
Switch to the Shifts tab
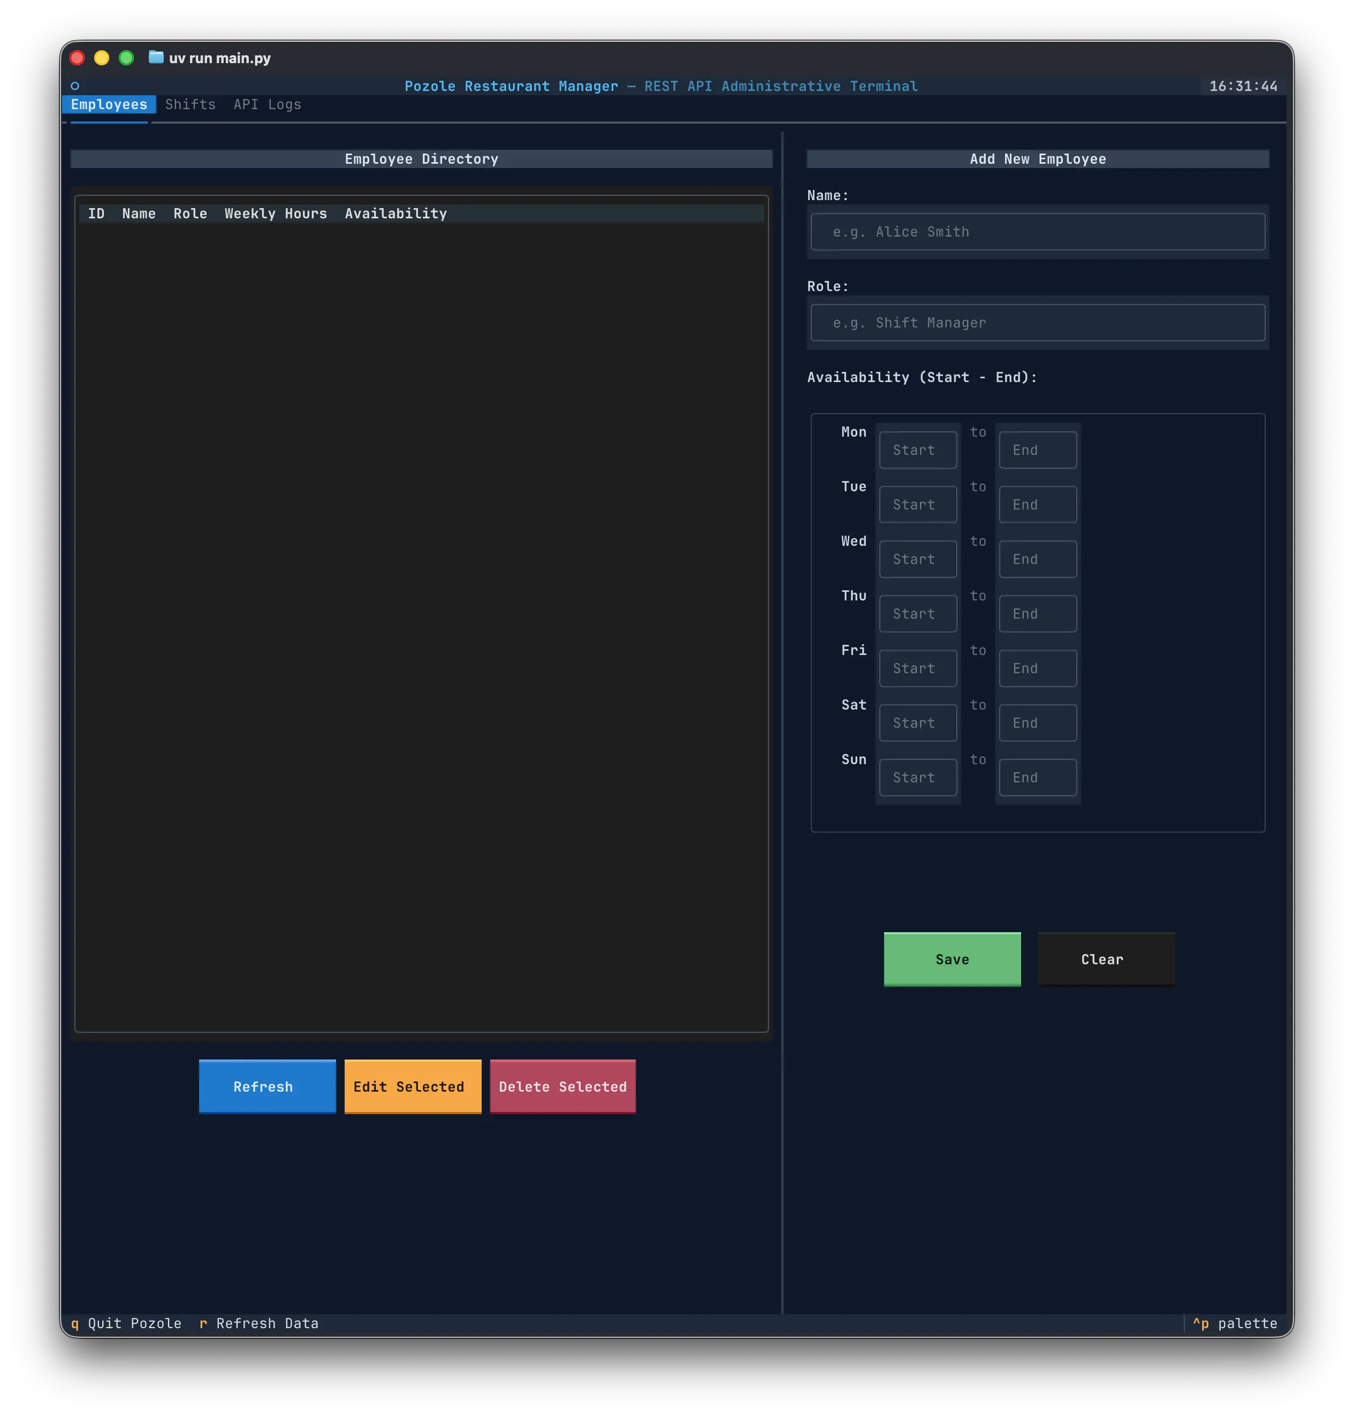[191, 104]
